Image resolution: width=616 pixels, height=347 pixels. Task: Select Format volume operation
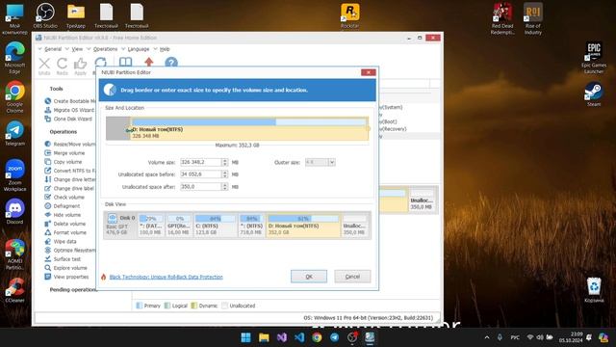pos(65,232)
